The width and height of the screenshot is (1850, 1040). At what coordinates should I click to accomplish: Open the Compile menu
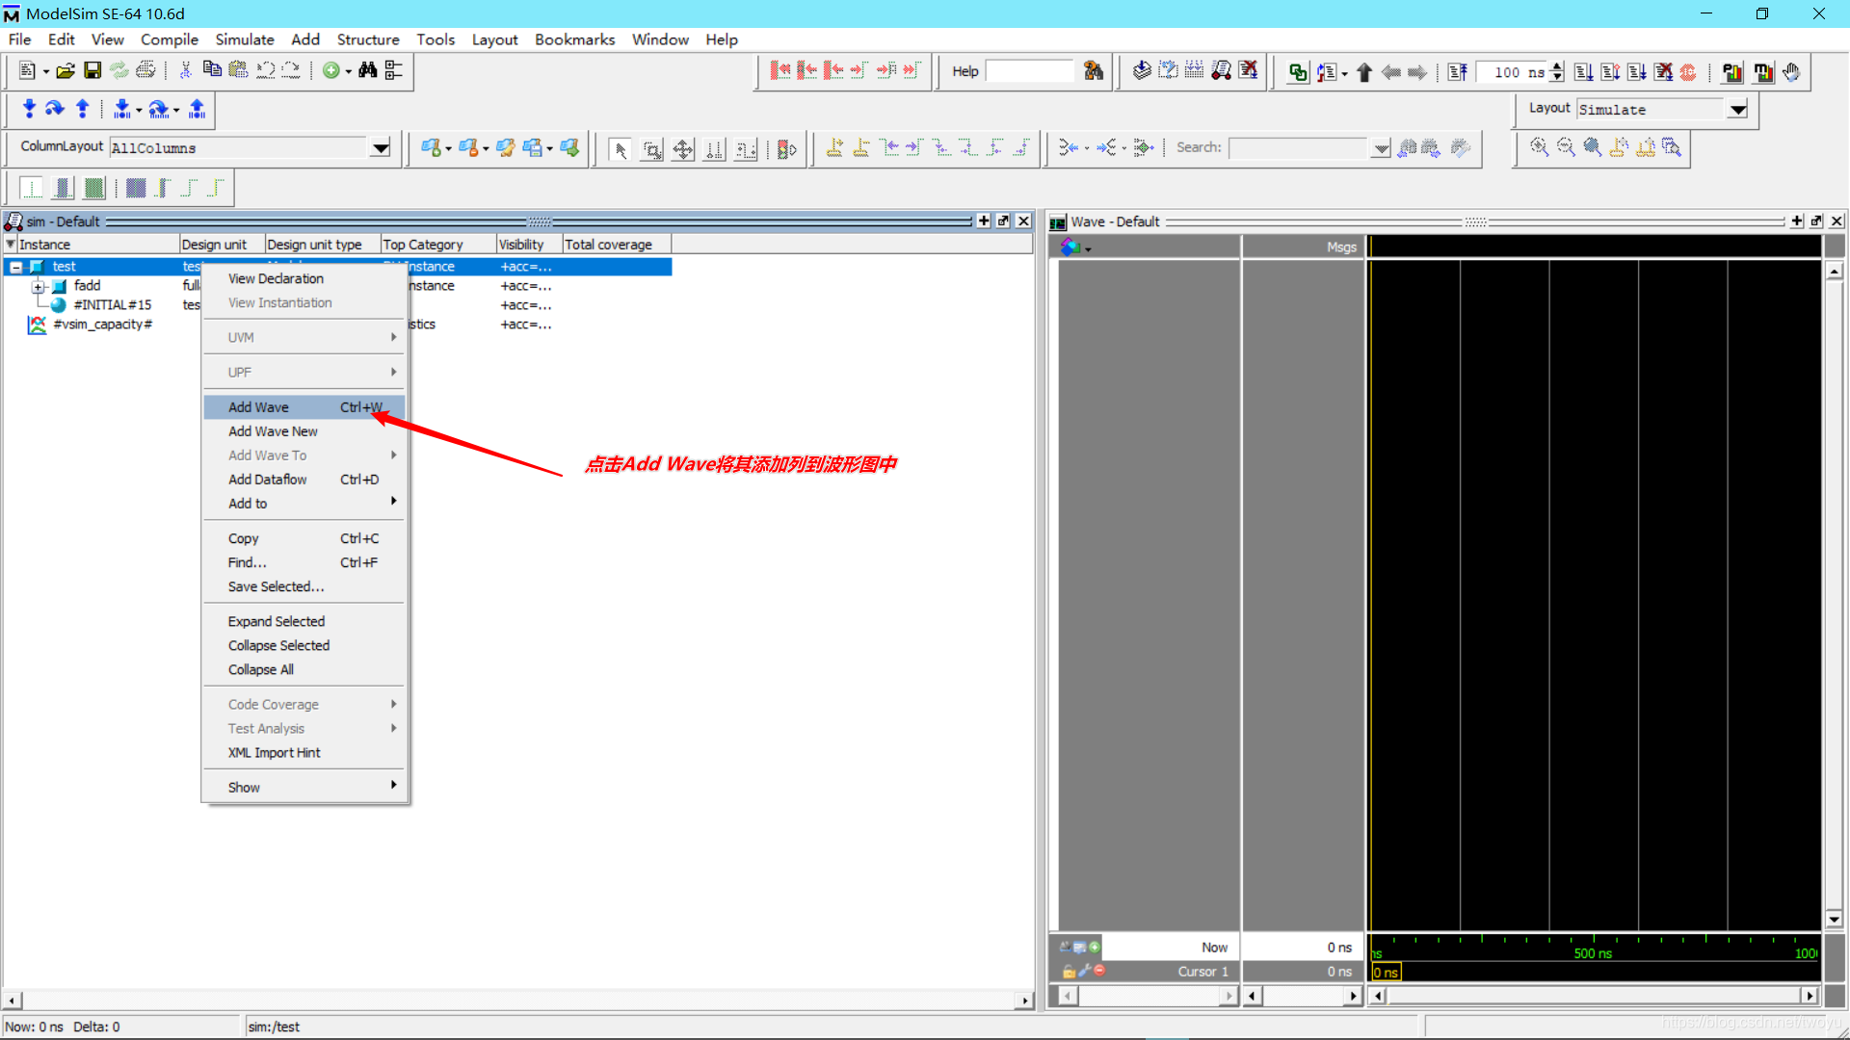pyautogui.click(x=170, y=39)
